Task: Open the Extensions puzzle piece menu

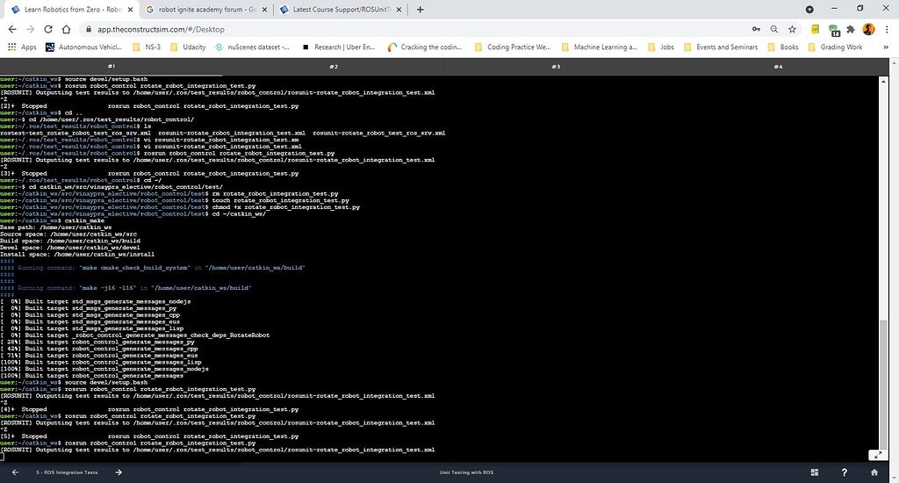Action: point(851,29)
